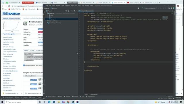Click mvnrepository link in pom.xml comment
This screenshot has height=104, width=184.
click(x=122, y=49)
